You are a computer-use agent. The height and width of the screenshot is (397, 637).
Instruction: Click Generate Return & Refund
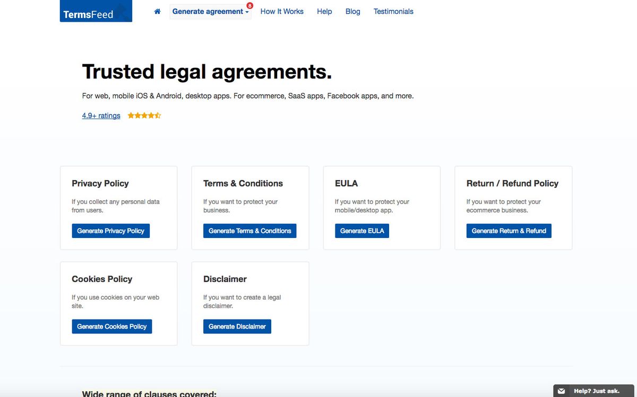pyautogui.click(x=509, y=231)
